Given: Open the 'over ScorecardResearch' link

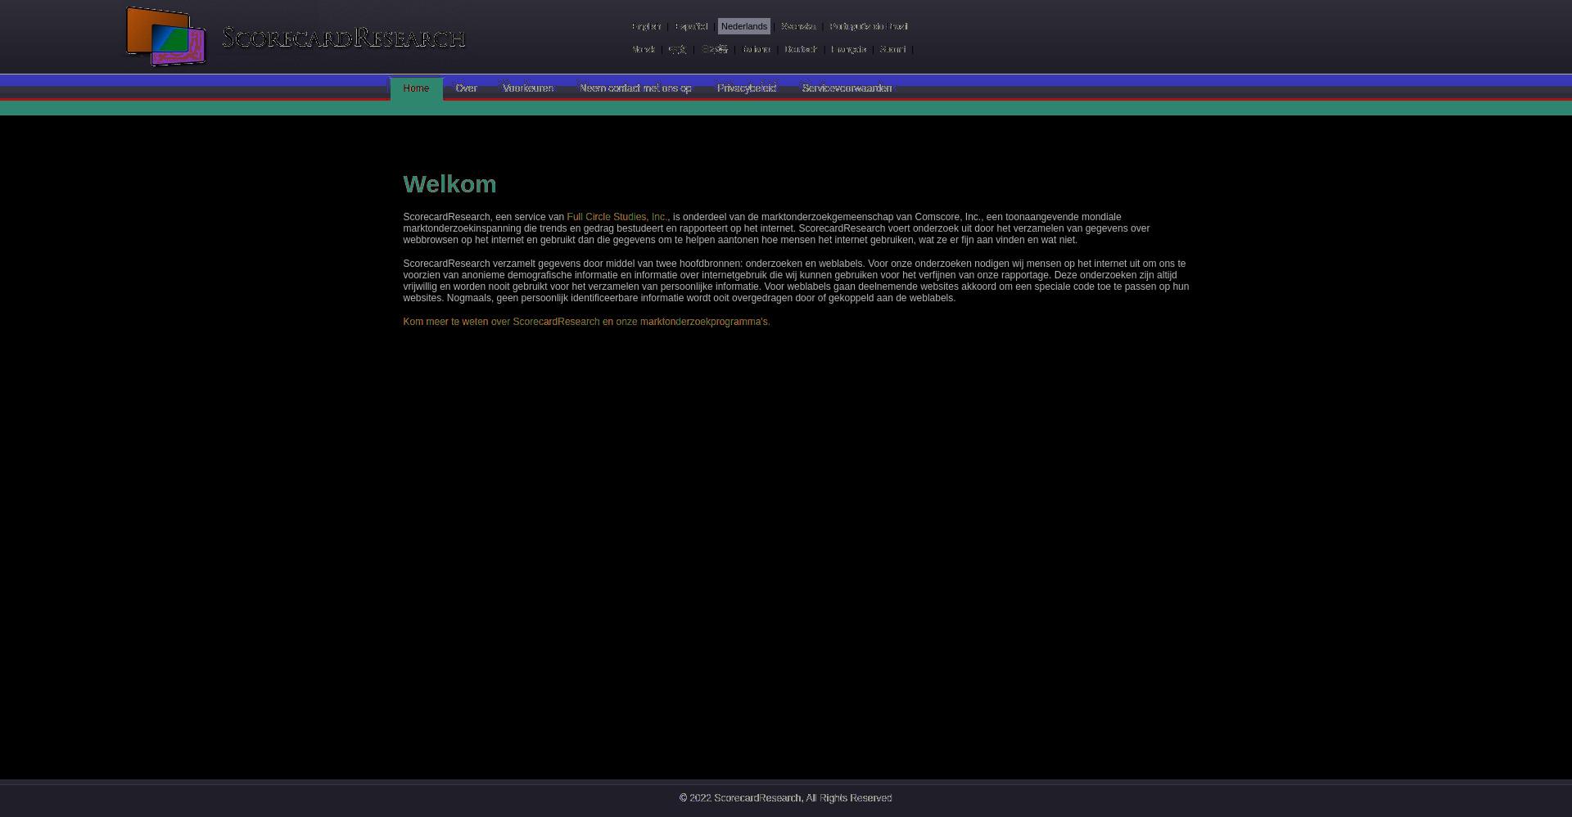Looking at the screenshot, I should (x=545, y=322).
